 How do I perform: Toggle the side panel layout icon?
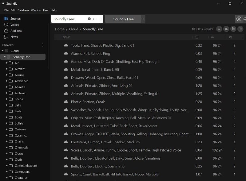click(240, 29)
